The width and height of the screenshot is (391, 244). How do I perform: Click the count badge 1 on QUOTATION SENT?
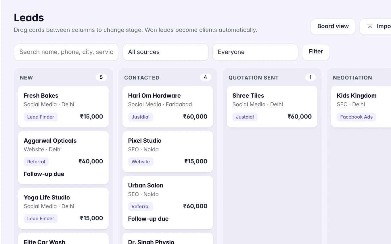310,77
